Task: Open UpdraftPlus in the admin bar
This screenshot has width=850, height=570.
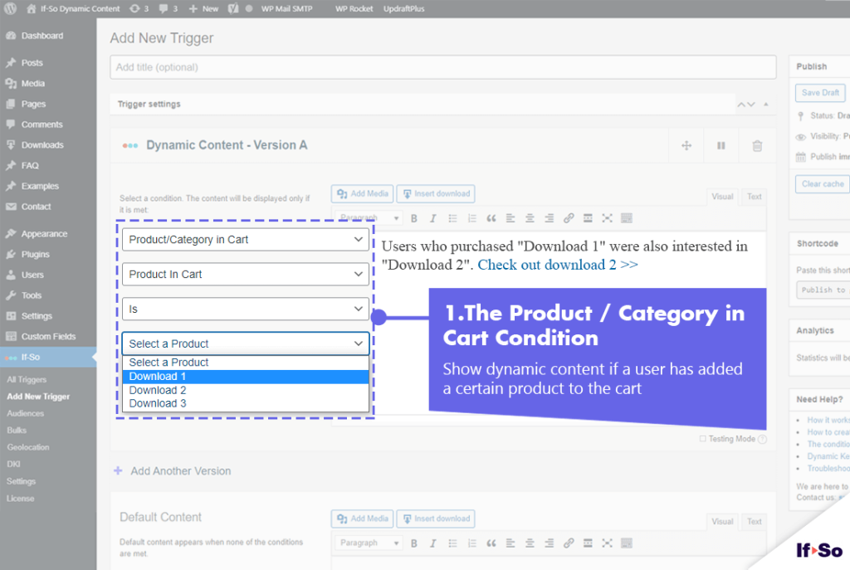Action: tap(404, 8)
